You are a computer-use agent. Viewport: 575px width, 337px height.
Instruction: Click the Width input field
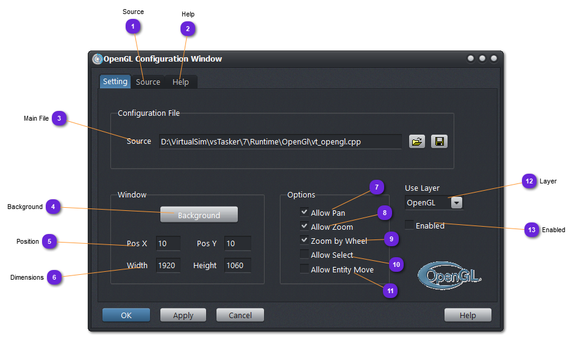tap(168, 265)
